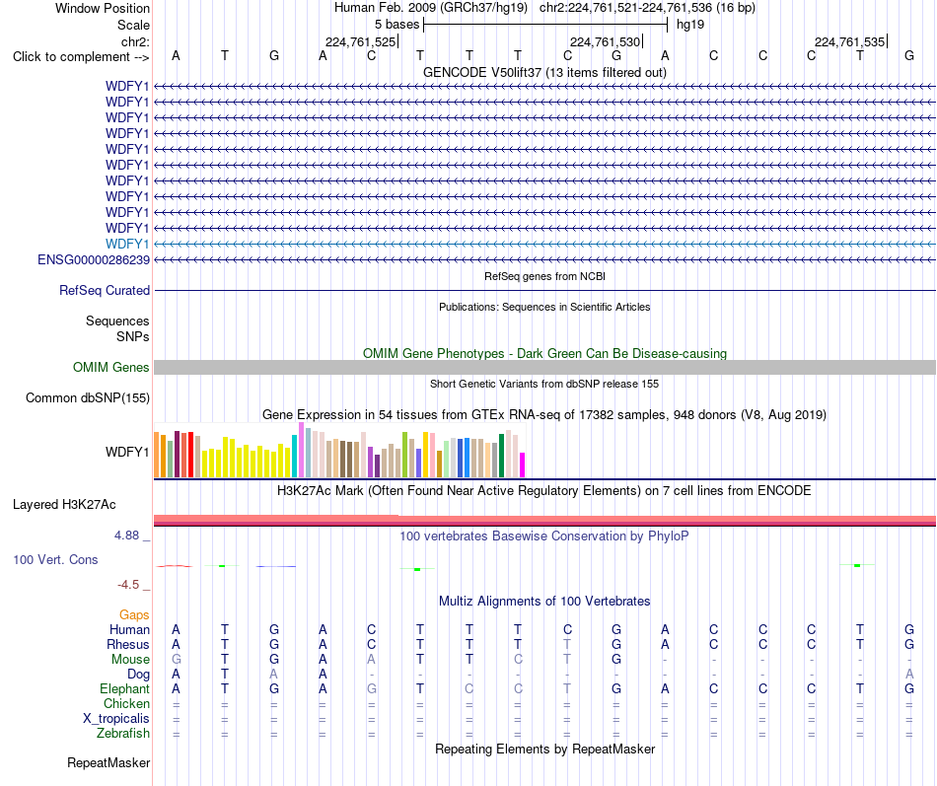Click the cyan bar in the GTEx chart
Image resolution: width=937 pixels, height=786 pixels.
coord(295,456)
